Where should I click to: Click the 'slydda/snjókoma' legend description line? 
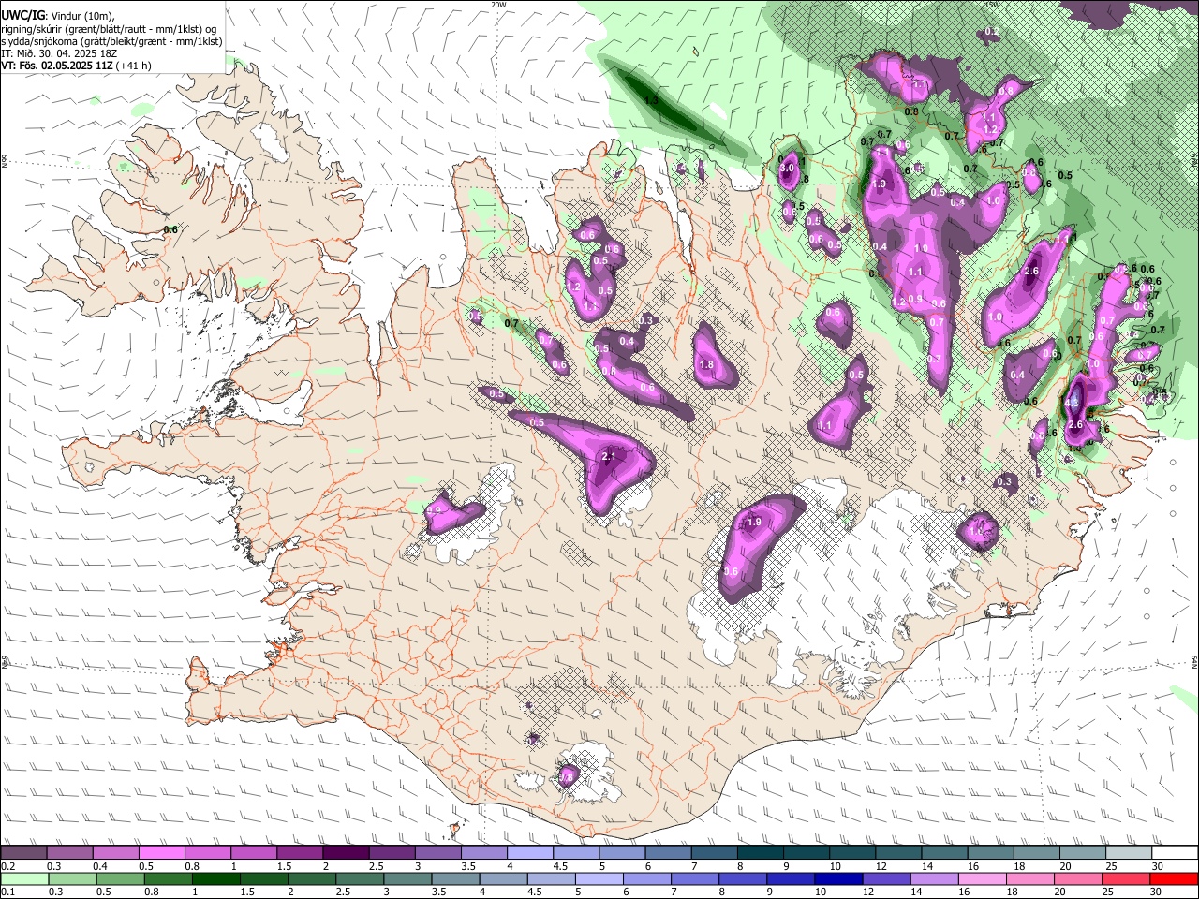point(111,41)
